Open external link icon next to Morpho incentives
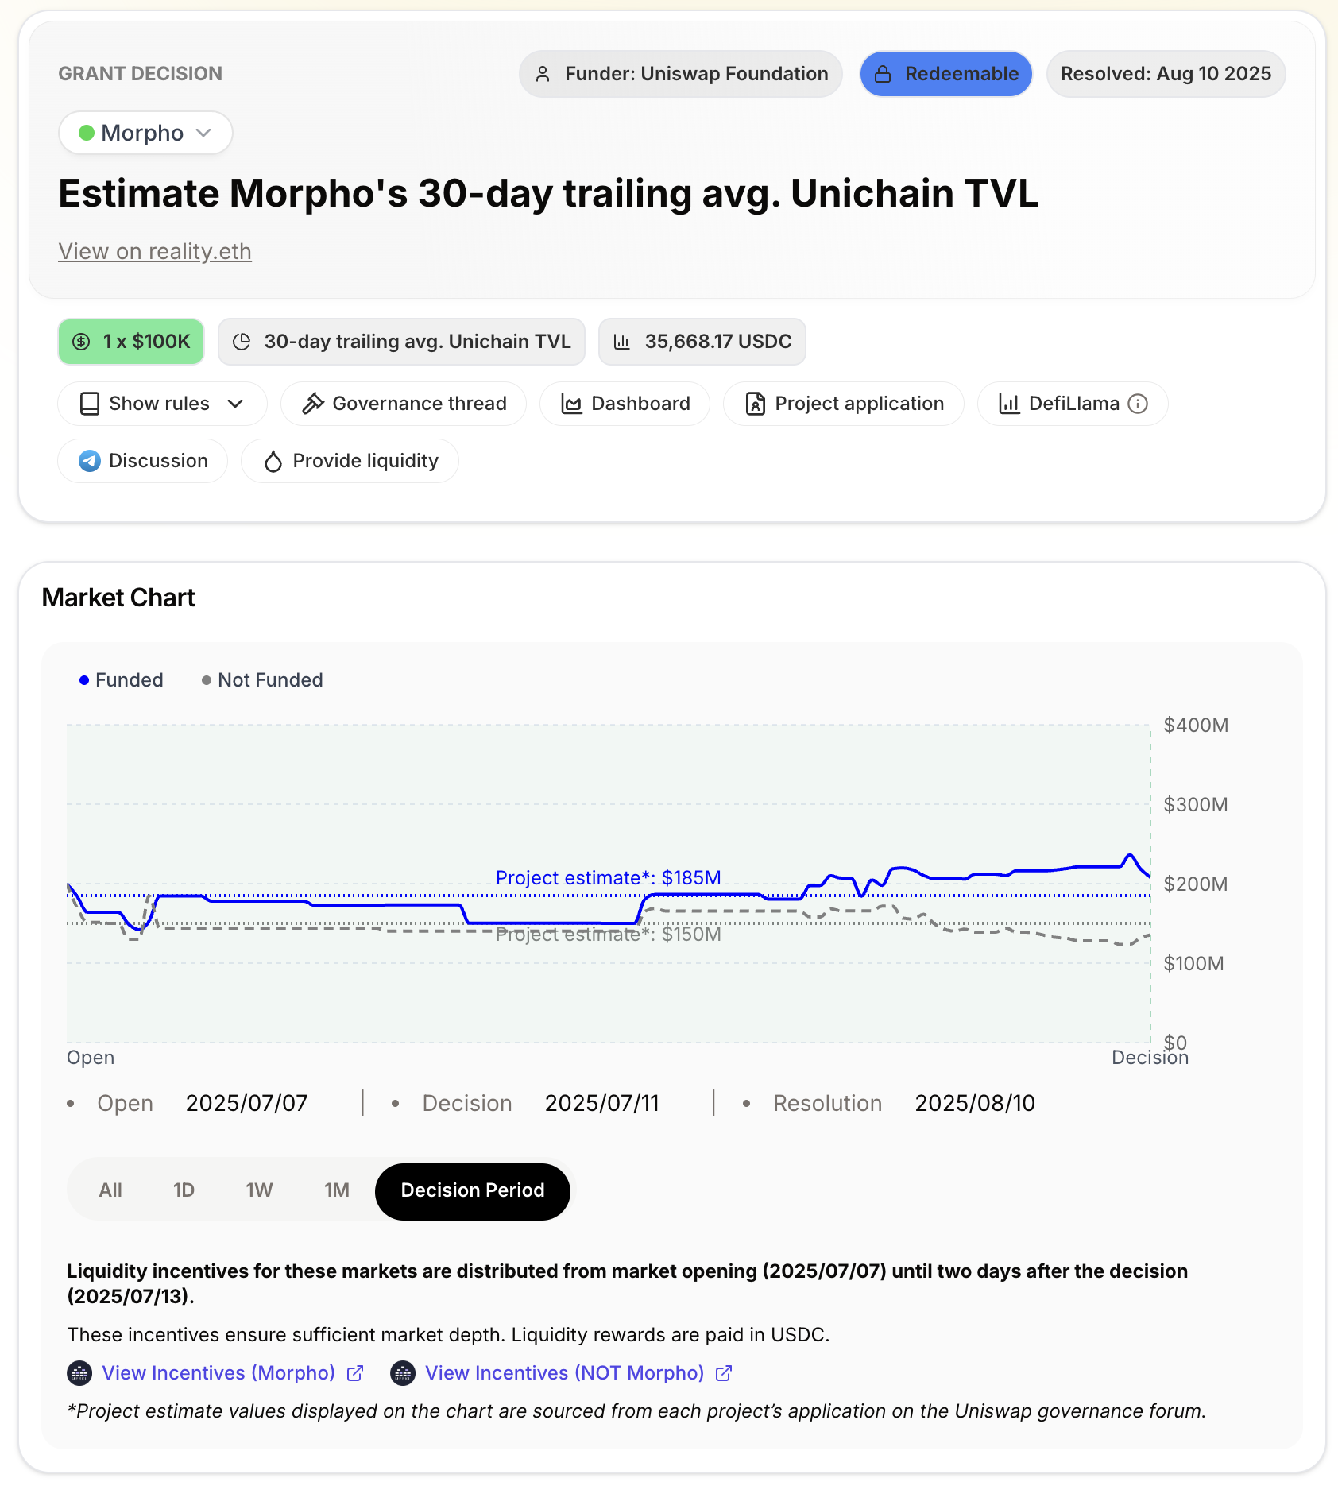The image size is (1338, 1486). pyautogui.click(x=355, y=1373)
